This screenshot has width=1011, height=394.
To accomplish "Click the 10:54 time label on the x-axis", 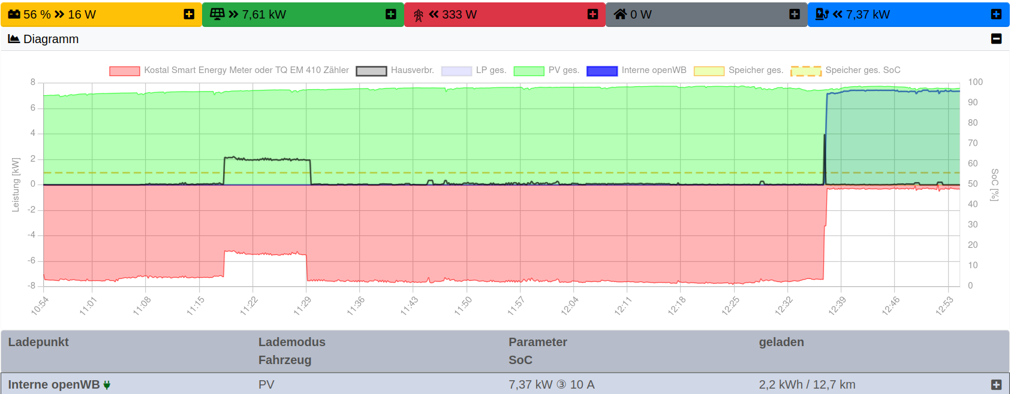I will tap(40, 306).
